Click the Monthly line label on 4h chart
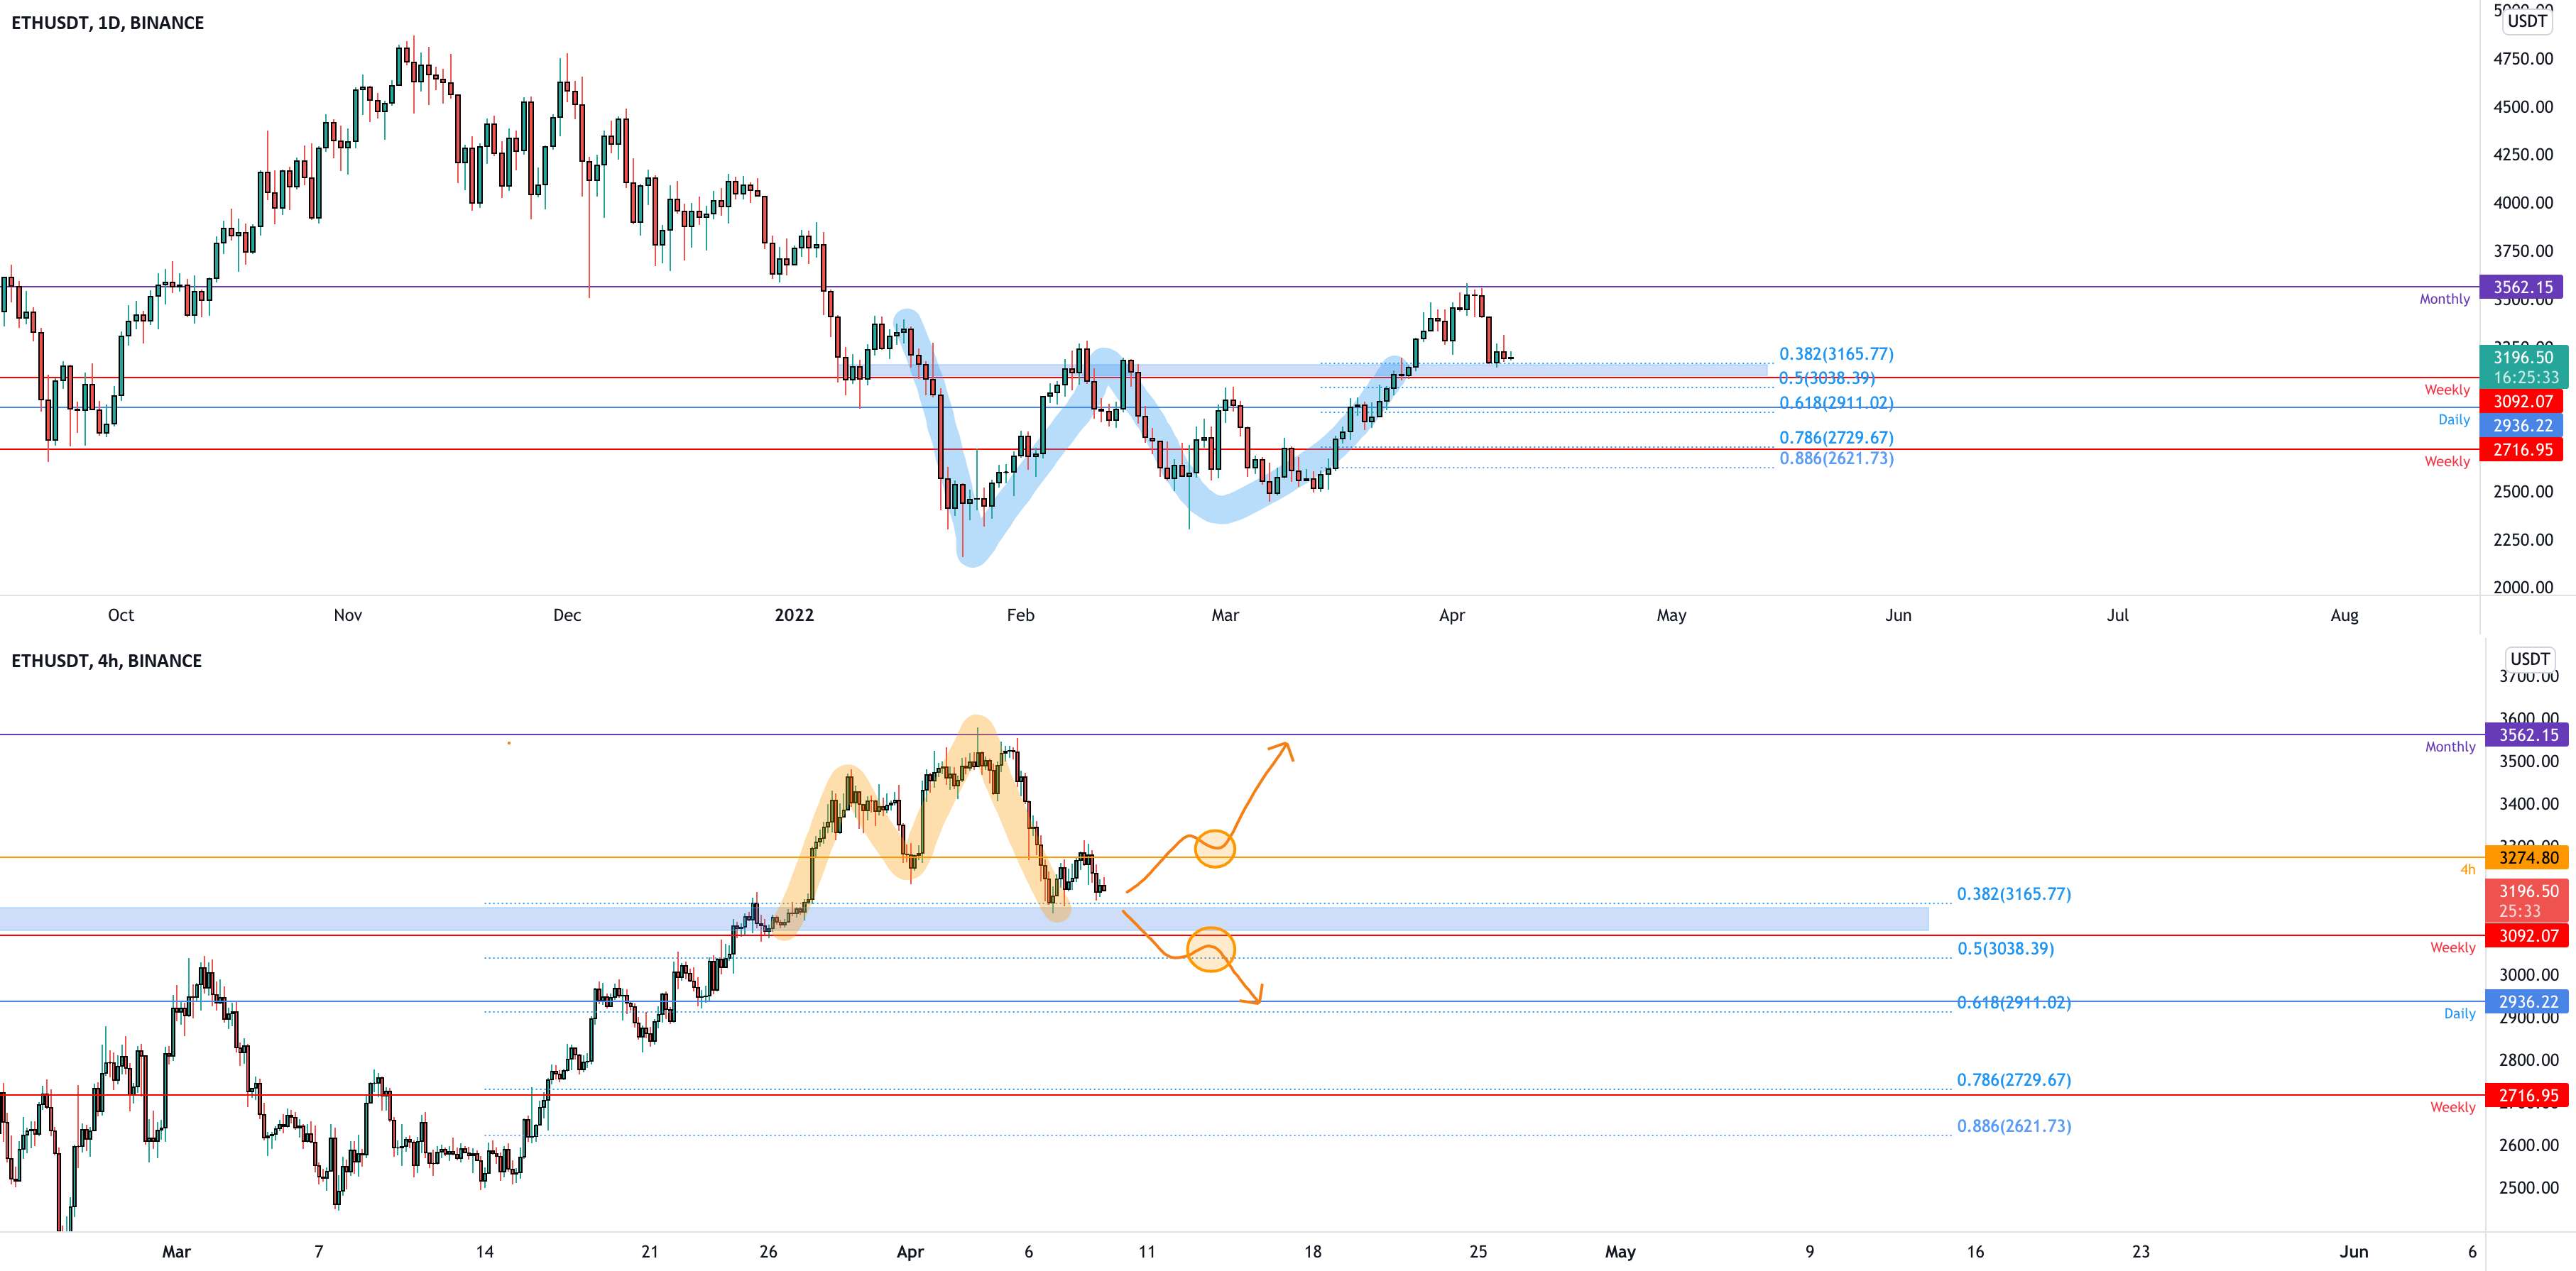The width and height of the screenshot is (2576, 1271). [2450, 747]
